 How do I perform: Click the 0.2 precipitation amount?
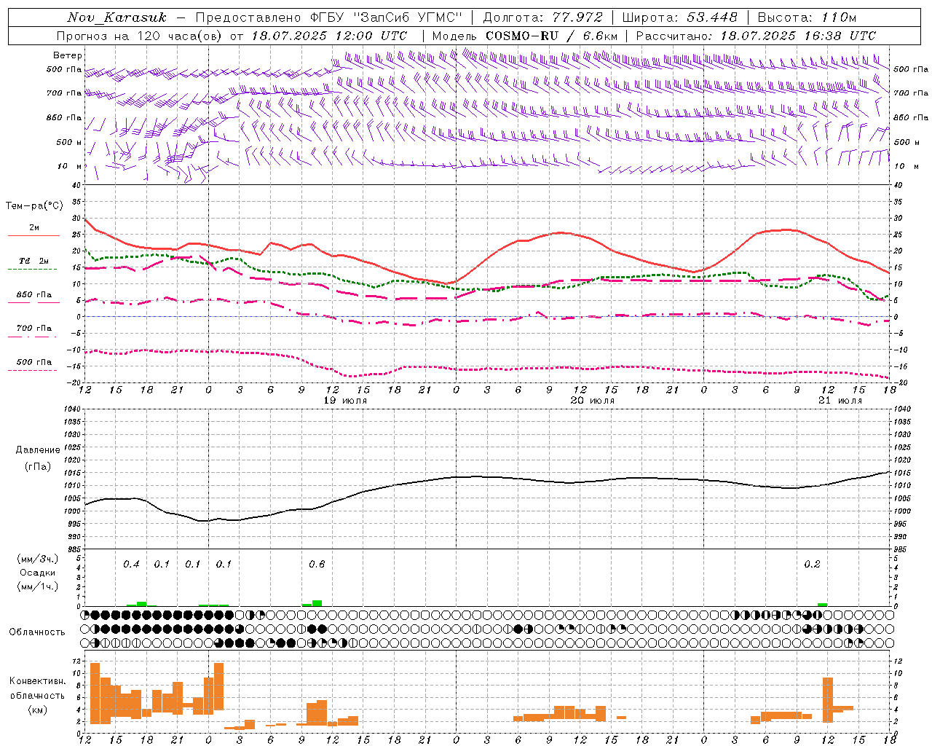[813, 565]
